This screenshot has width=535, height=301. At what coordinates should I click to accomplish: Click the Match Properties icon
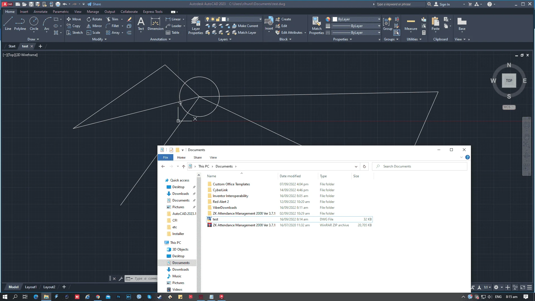pyautogui.click(x=317, y=26)
